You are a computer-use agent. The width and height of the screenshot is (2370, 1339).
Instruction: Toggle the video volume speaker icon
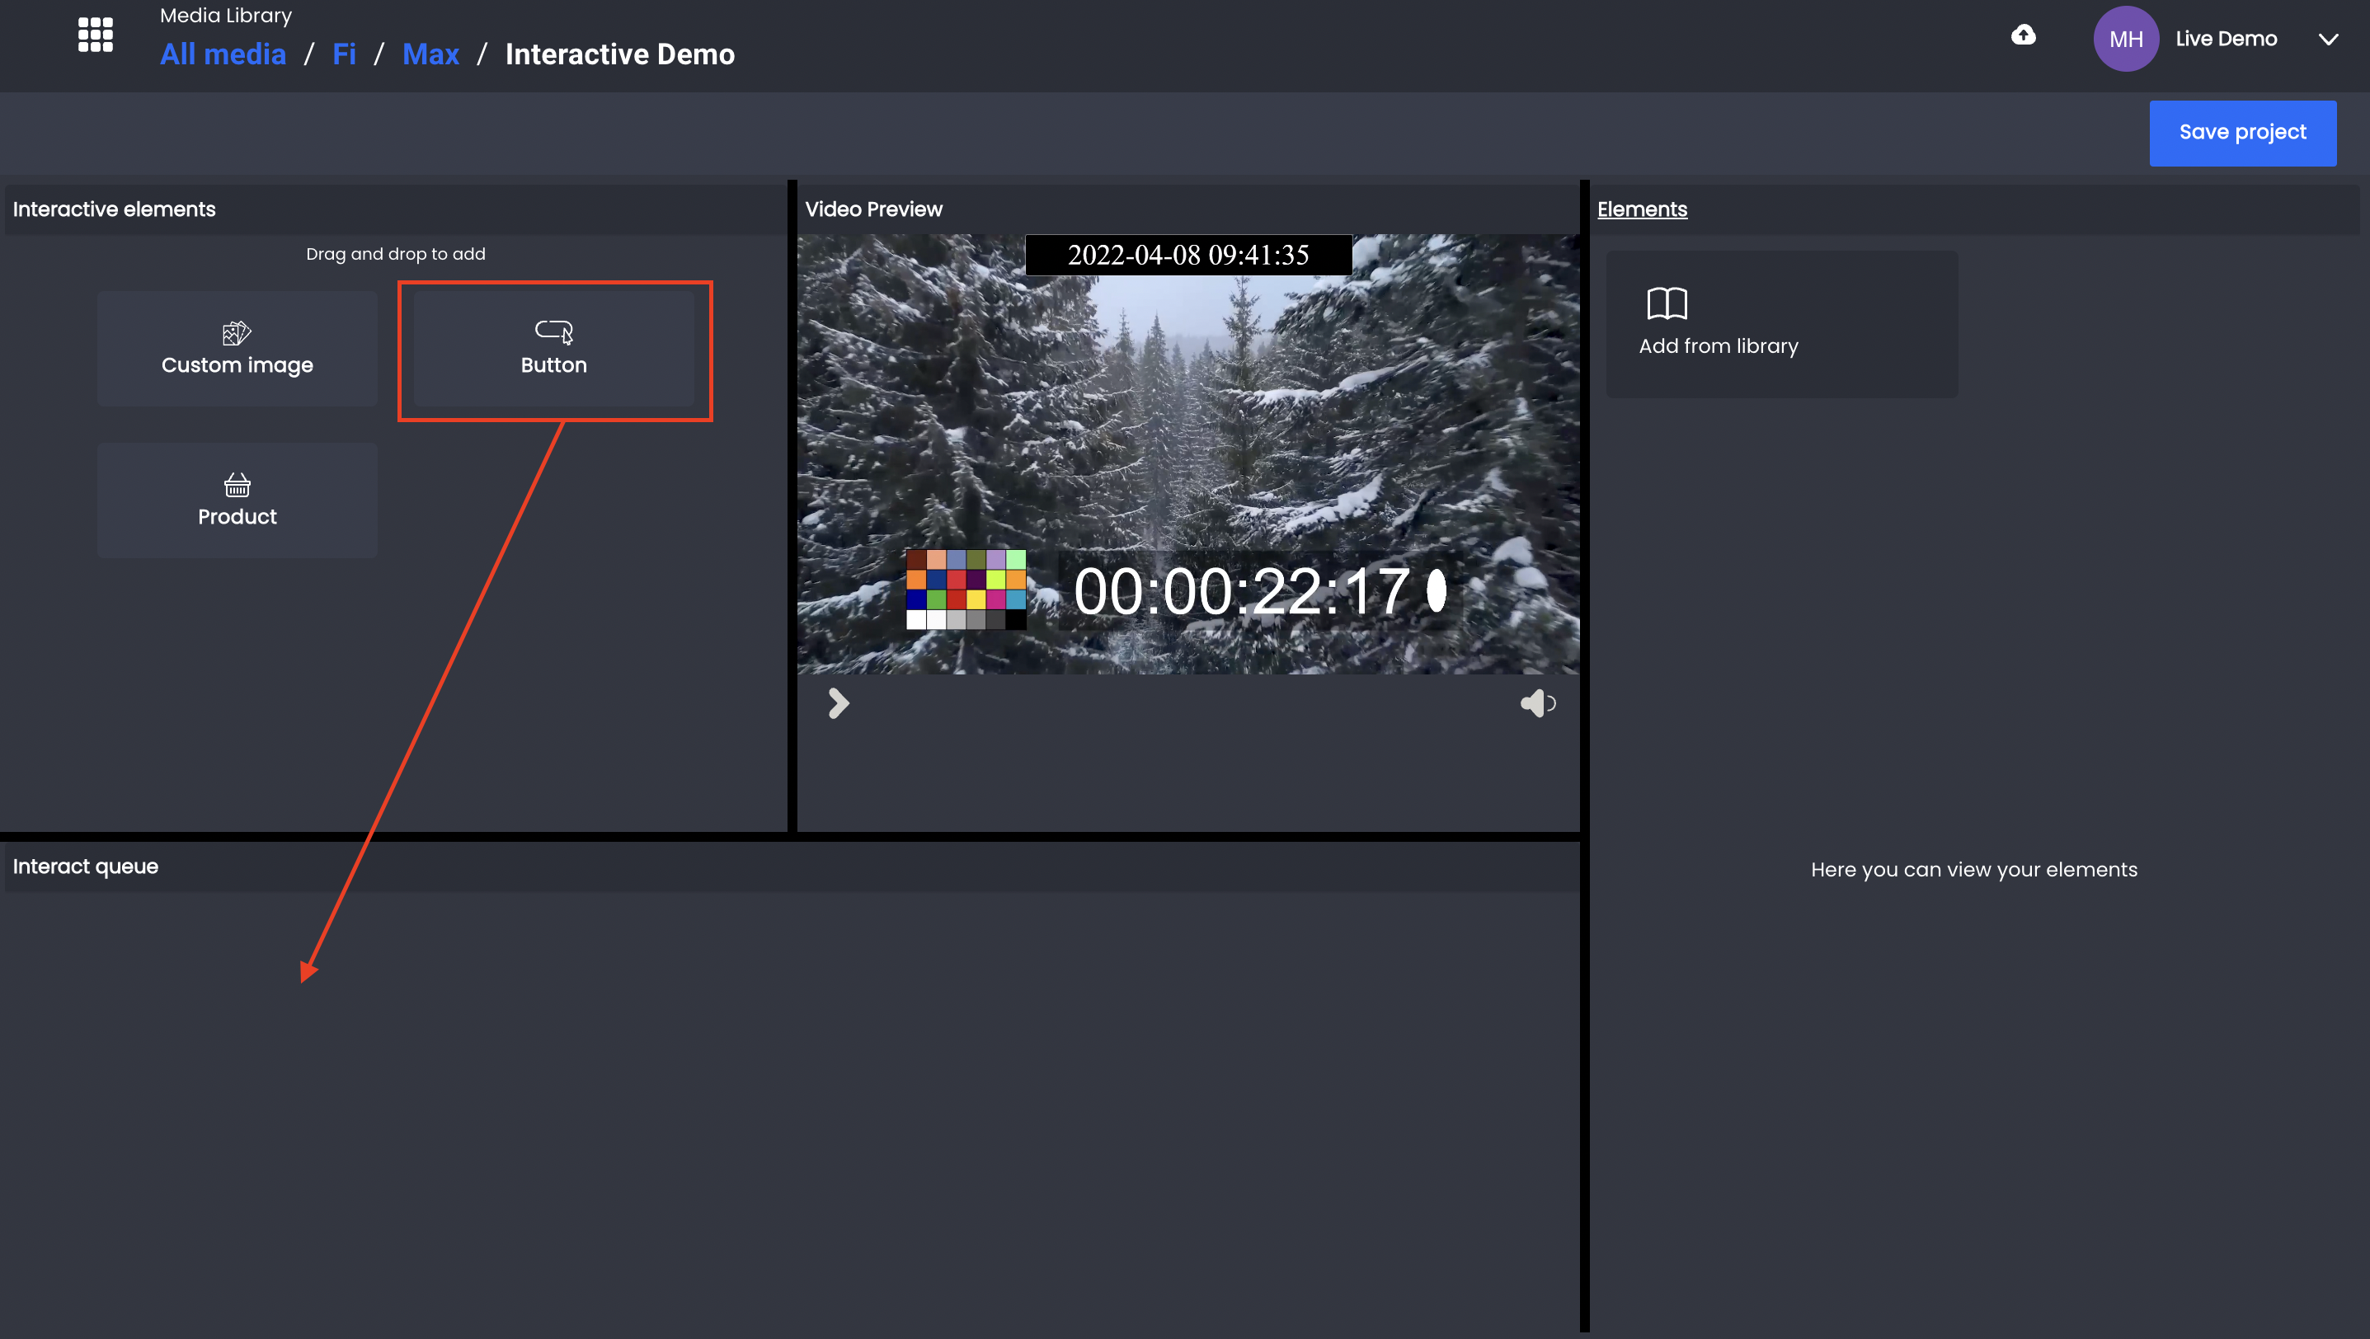click(x=1537, y=703)
